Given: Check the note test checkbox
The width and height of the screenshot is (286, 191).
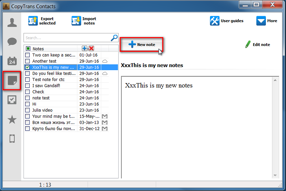Looking at the screenshot, I should 27,98.
